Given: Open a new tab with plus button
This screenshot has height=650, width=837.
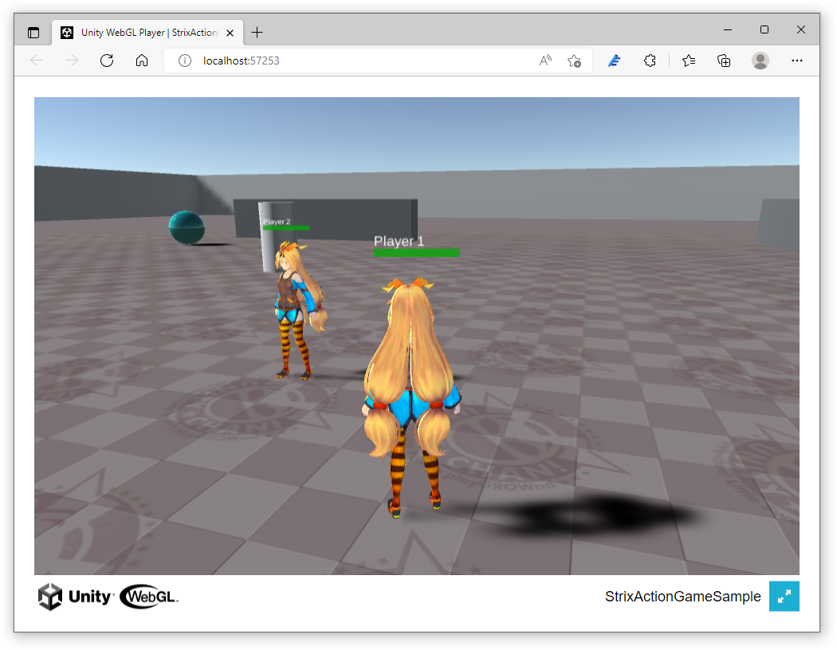Looking at the screenshot, I should [x=257, y=33].
